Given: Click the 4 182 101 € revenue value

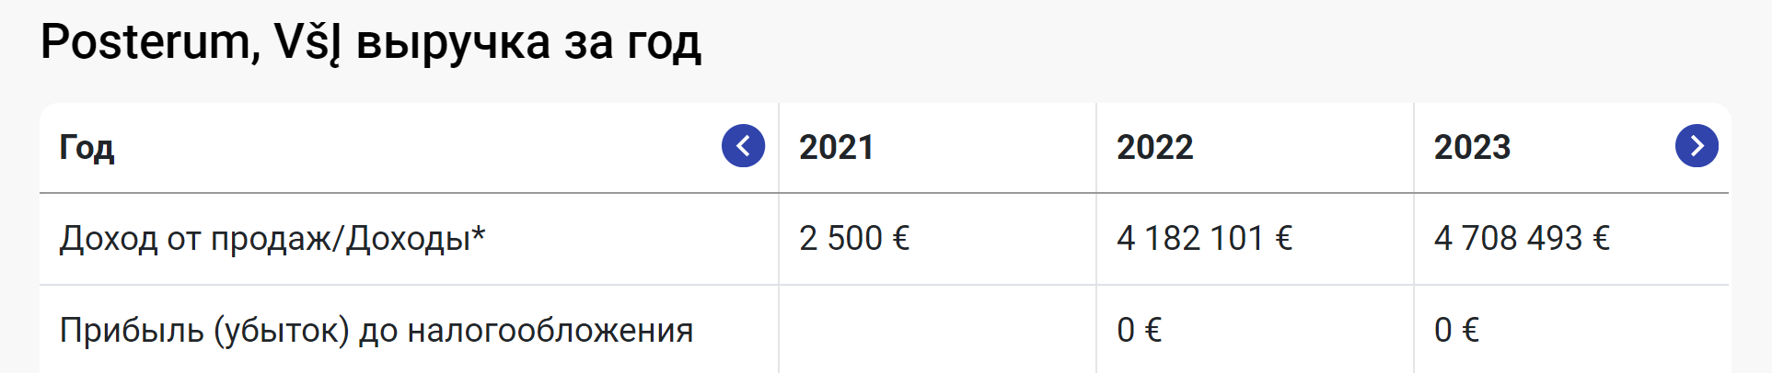Looking at the screenshot, I should 1204,239.
